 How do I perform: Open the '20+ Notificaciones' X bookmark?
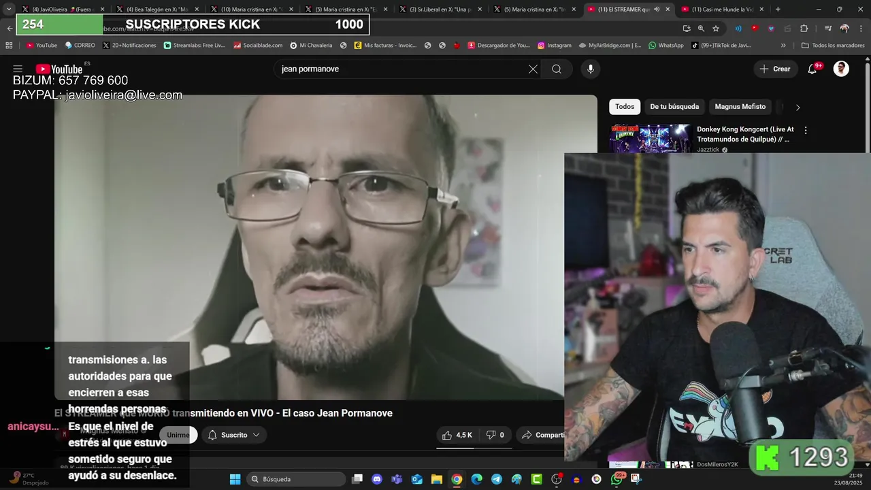pyautogui.click(x=129, y=46)
